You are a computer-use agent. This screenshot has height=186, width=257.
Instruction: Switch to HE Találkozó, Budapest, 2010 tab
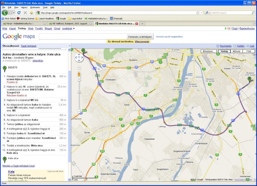pyautogui.click(x=70, y=23)
